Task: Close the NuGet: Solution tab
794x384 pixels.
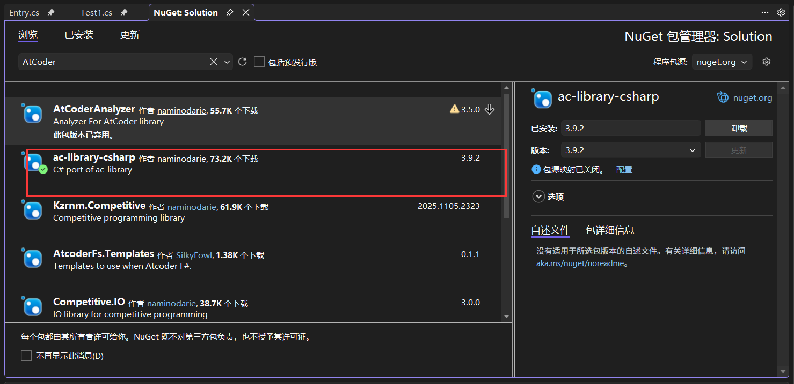Action: [245, 12]
